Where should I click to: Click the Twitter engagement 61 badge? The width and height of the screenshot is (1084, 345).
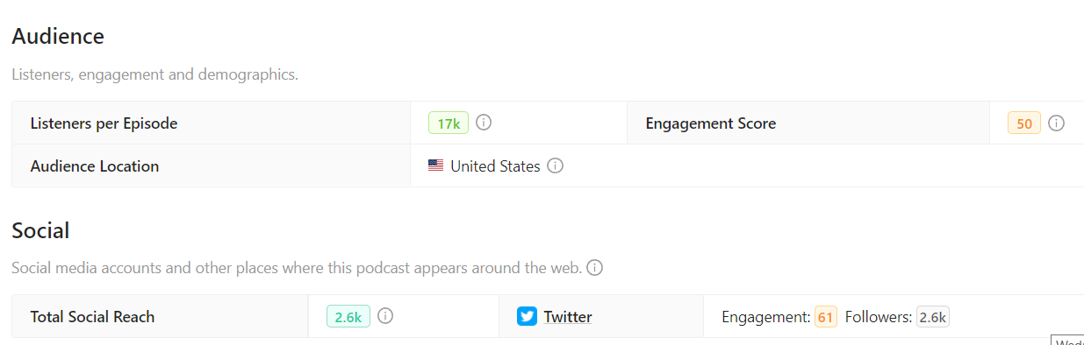tap(825, 317)
